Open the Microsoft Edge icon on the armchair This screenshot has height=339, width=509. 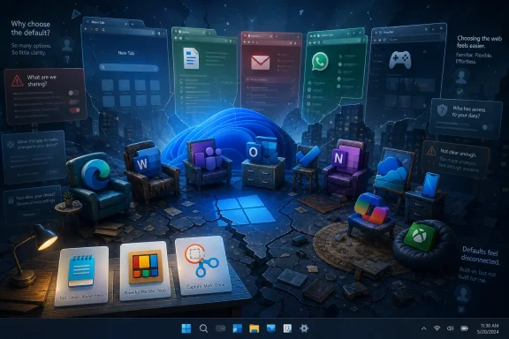pyautogui.click(x=95, y=174)
